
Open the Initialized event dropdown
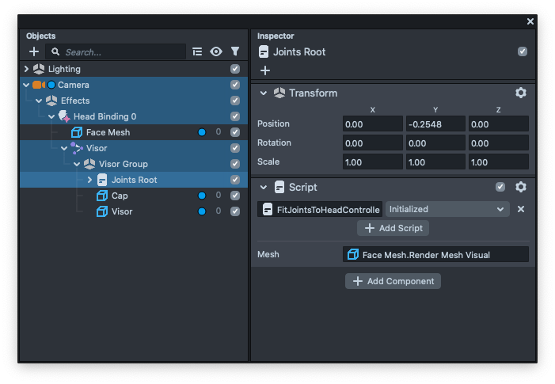click(x=447, y=209)
